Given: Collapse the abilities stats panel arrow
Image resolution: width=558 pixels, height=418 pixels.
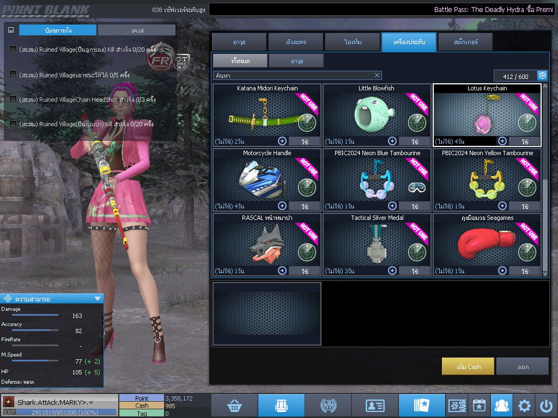Looking at the screenshot, I should [98, 299].
